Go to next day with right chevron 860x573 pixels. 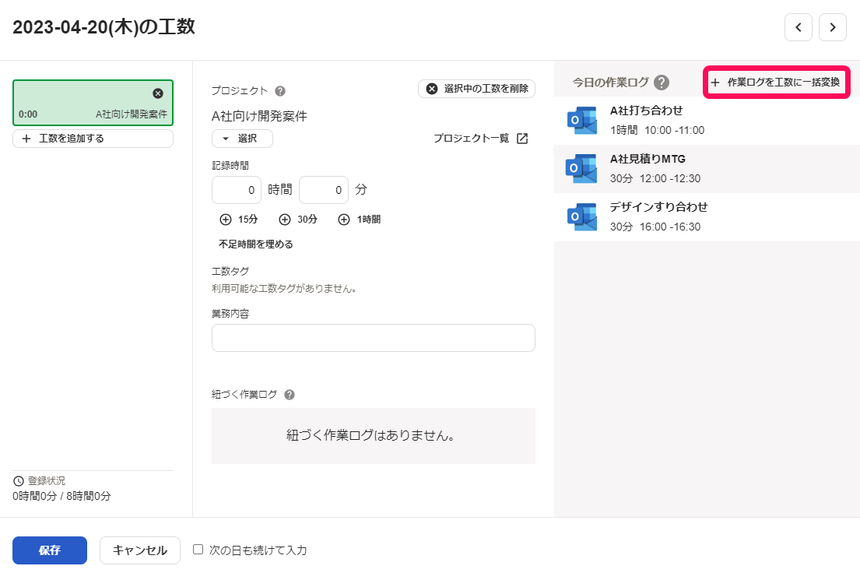(833, 27)
